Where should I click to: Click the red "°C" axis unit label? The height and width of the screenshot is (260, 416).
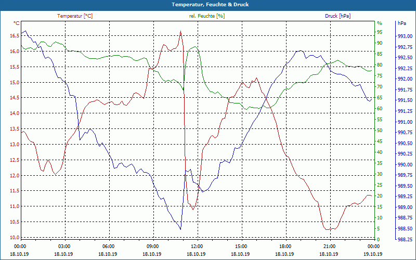[x=17, y=23]
